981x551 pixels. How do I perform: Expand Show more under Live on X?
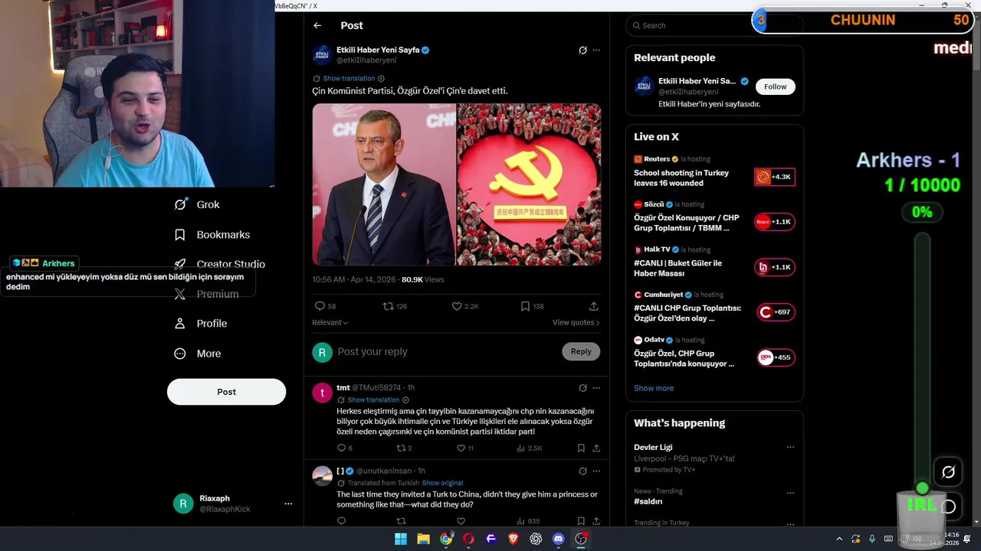pos(654,388)
